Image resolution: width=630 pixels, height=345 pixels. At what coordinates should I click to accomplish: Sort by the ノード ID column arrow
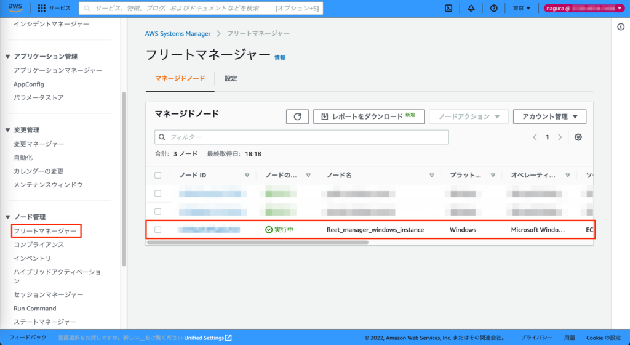coord(247,176)
